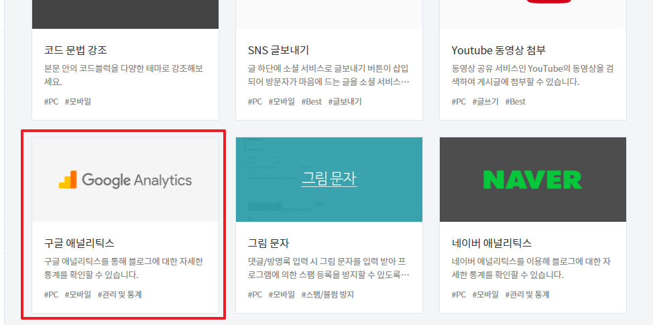Open the Google Analytics logo thumbnail
The width and height of the screenshot is (653, 325).
pyautogui.click(x=125, y=180)
